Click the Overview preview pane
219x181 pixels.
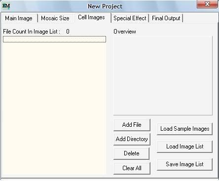163,75
